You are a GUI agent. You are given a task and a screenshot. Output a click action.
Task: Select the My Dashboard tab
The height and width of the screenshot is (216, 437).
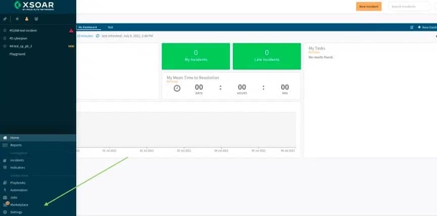(x=87, y=27)
